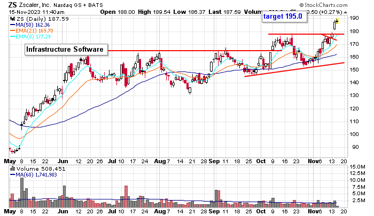Click the 2.5M volume axis label

(359, 201)
